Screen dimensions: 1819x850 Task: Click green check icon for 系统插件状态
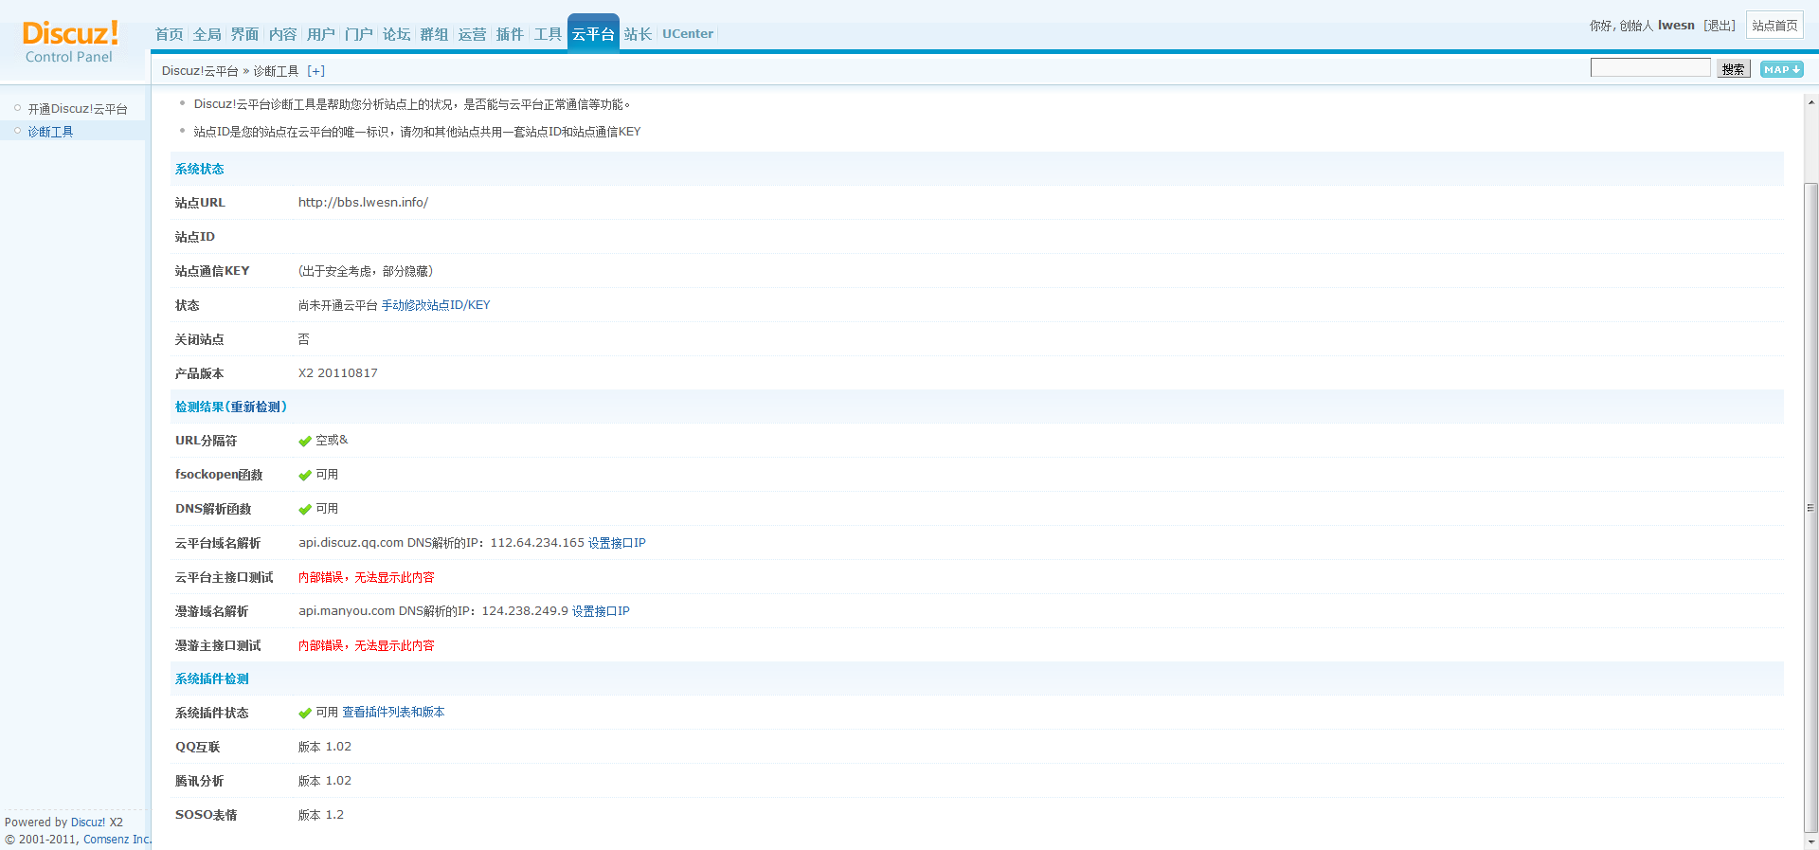(305, 713)
